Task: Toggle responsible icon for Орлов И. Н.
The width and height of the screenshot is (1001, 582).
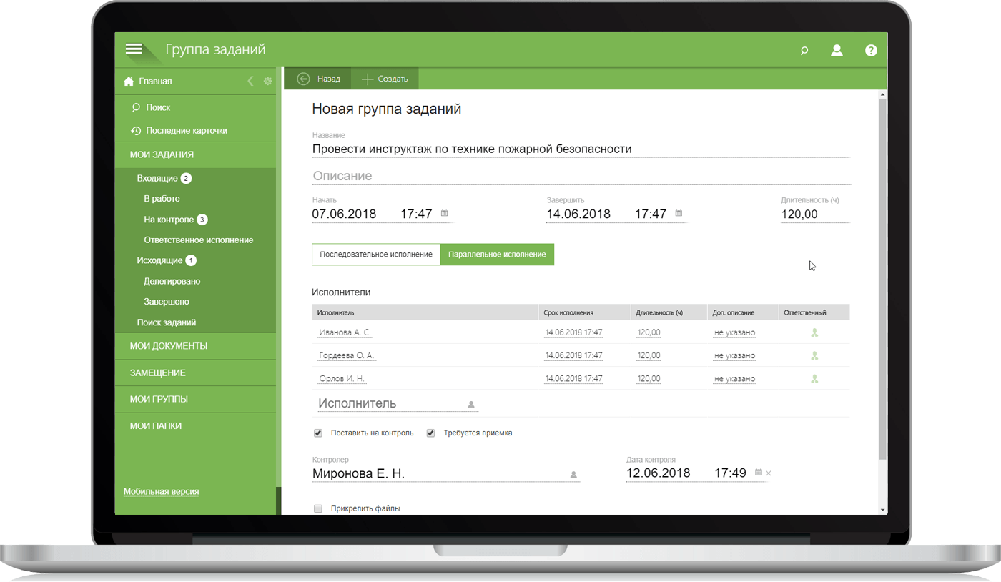Action: point(814,378)
